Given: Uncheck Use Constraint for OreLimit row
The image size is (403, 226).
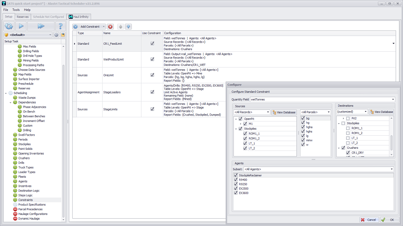Looking at the screenshot, I should (x=152, y=75).
